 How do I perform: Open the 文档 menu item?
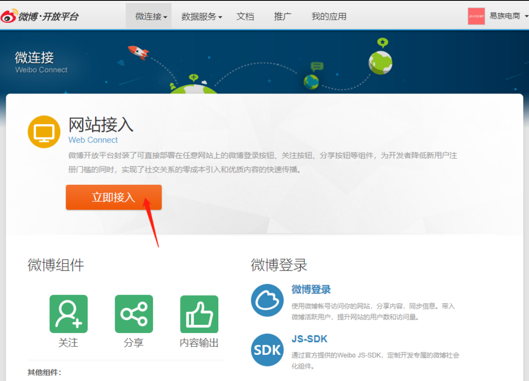pos(245,16)
